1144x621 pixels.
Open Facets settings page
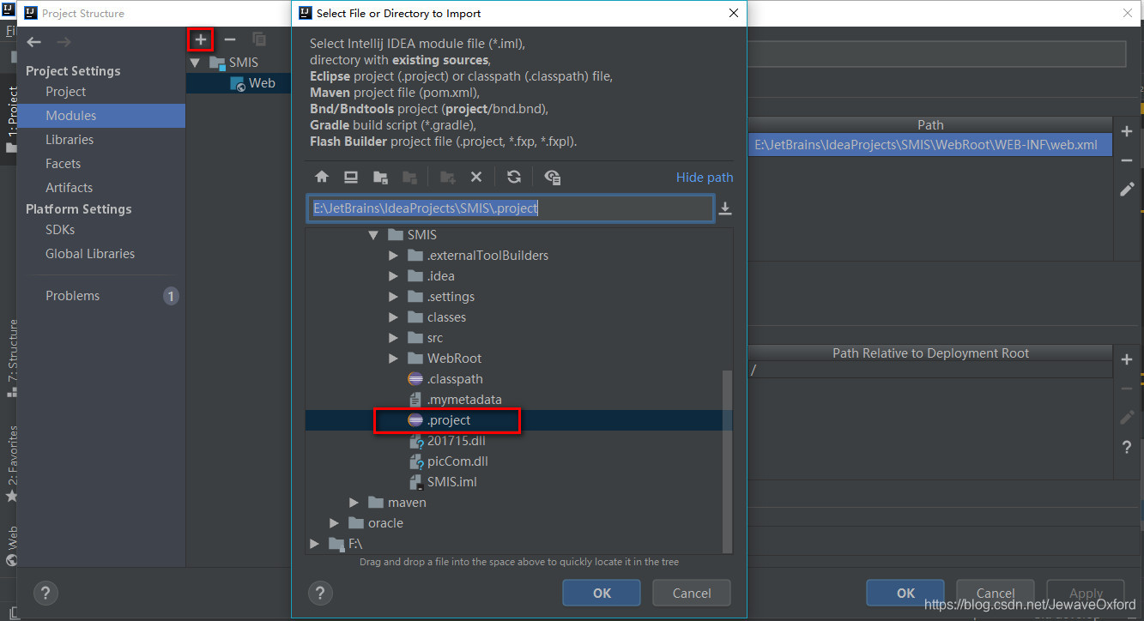[63, 164]
